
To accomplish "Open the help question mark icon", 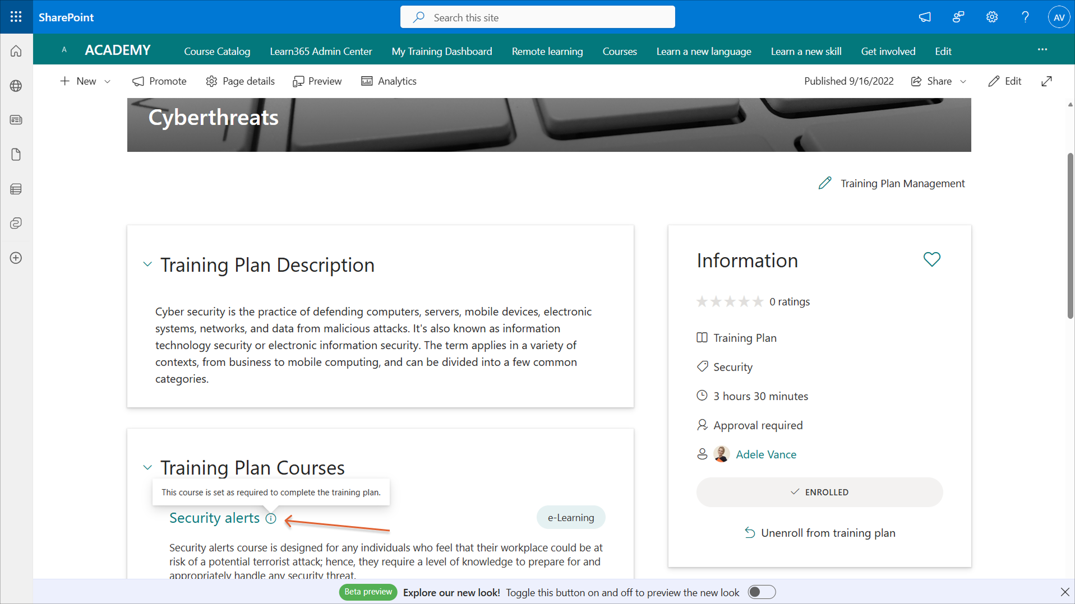I will tap(1025, 17).
